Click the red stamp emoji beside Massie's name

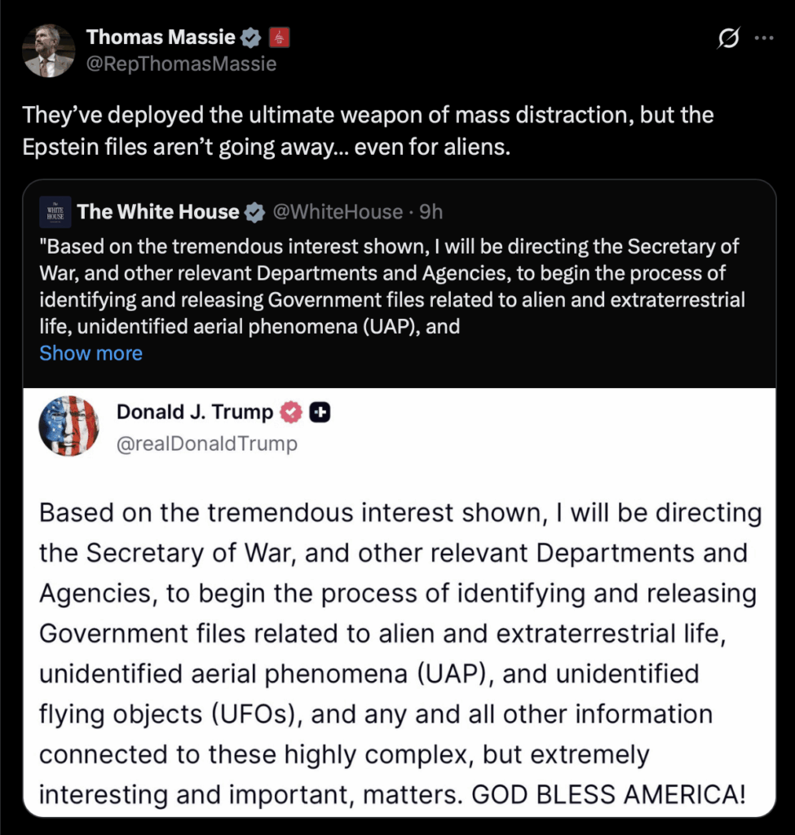point(280,37)
